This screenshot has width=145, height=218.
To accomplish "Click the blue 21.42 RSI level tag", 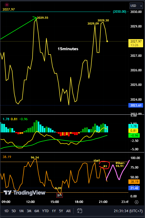I will click(x=134, y=188).
